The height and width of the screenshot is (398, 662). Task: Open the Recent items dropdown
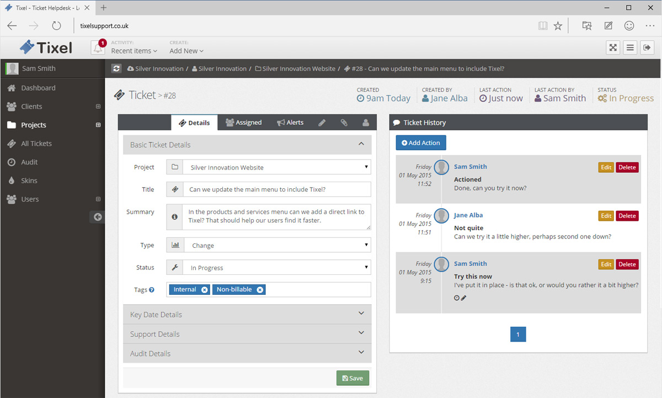click(134, 51)
